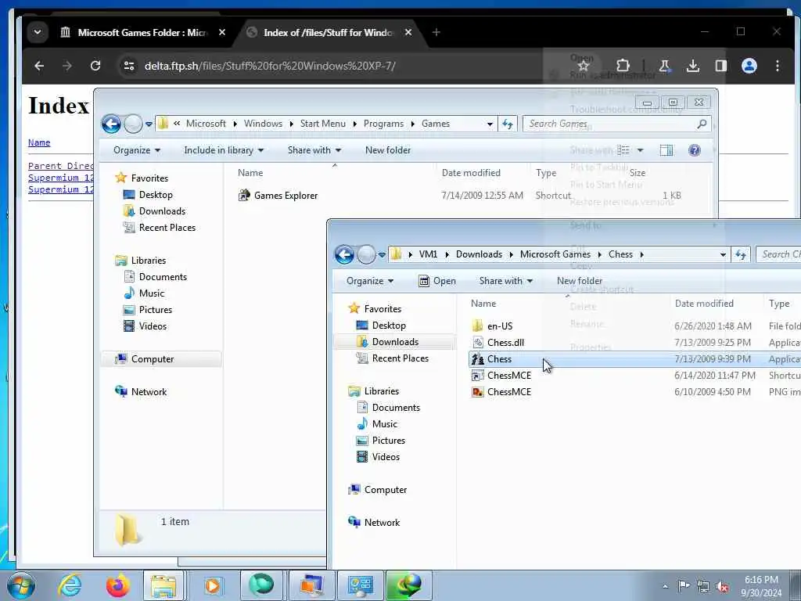Toggle Chrome side panel icon
This screenshot has width=801, height=601.
coord(720,66)
